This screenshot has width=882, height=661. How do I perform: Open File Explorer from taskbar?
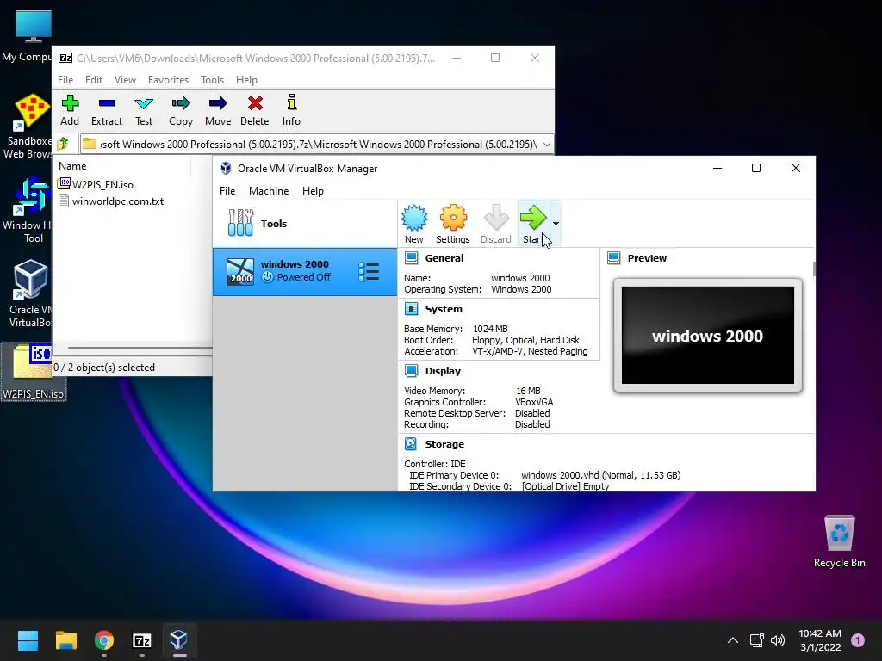coord(65,640)
